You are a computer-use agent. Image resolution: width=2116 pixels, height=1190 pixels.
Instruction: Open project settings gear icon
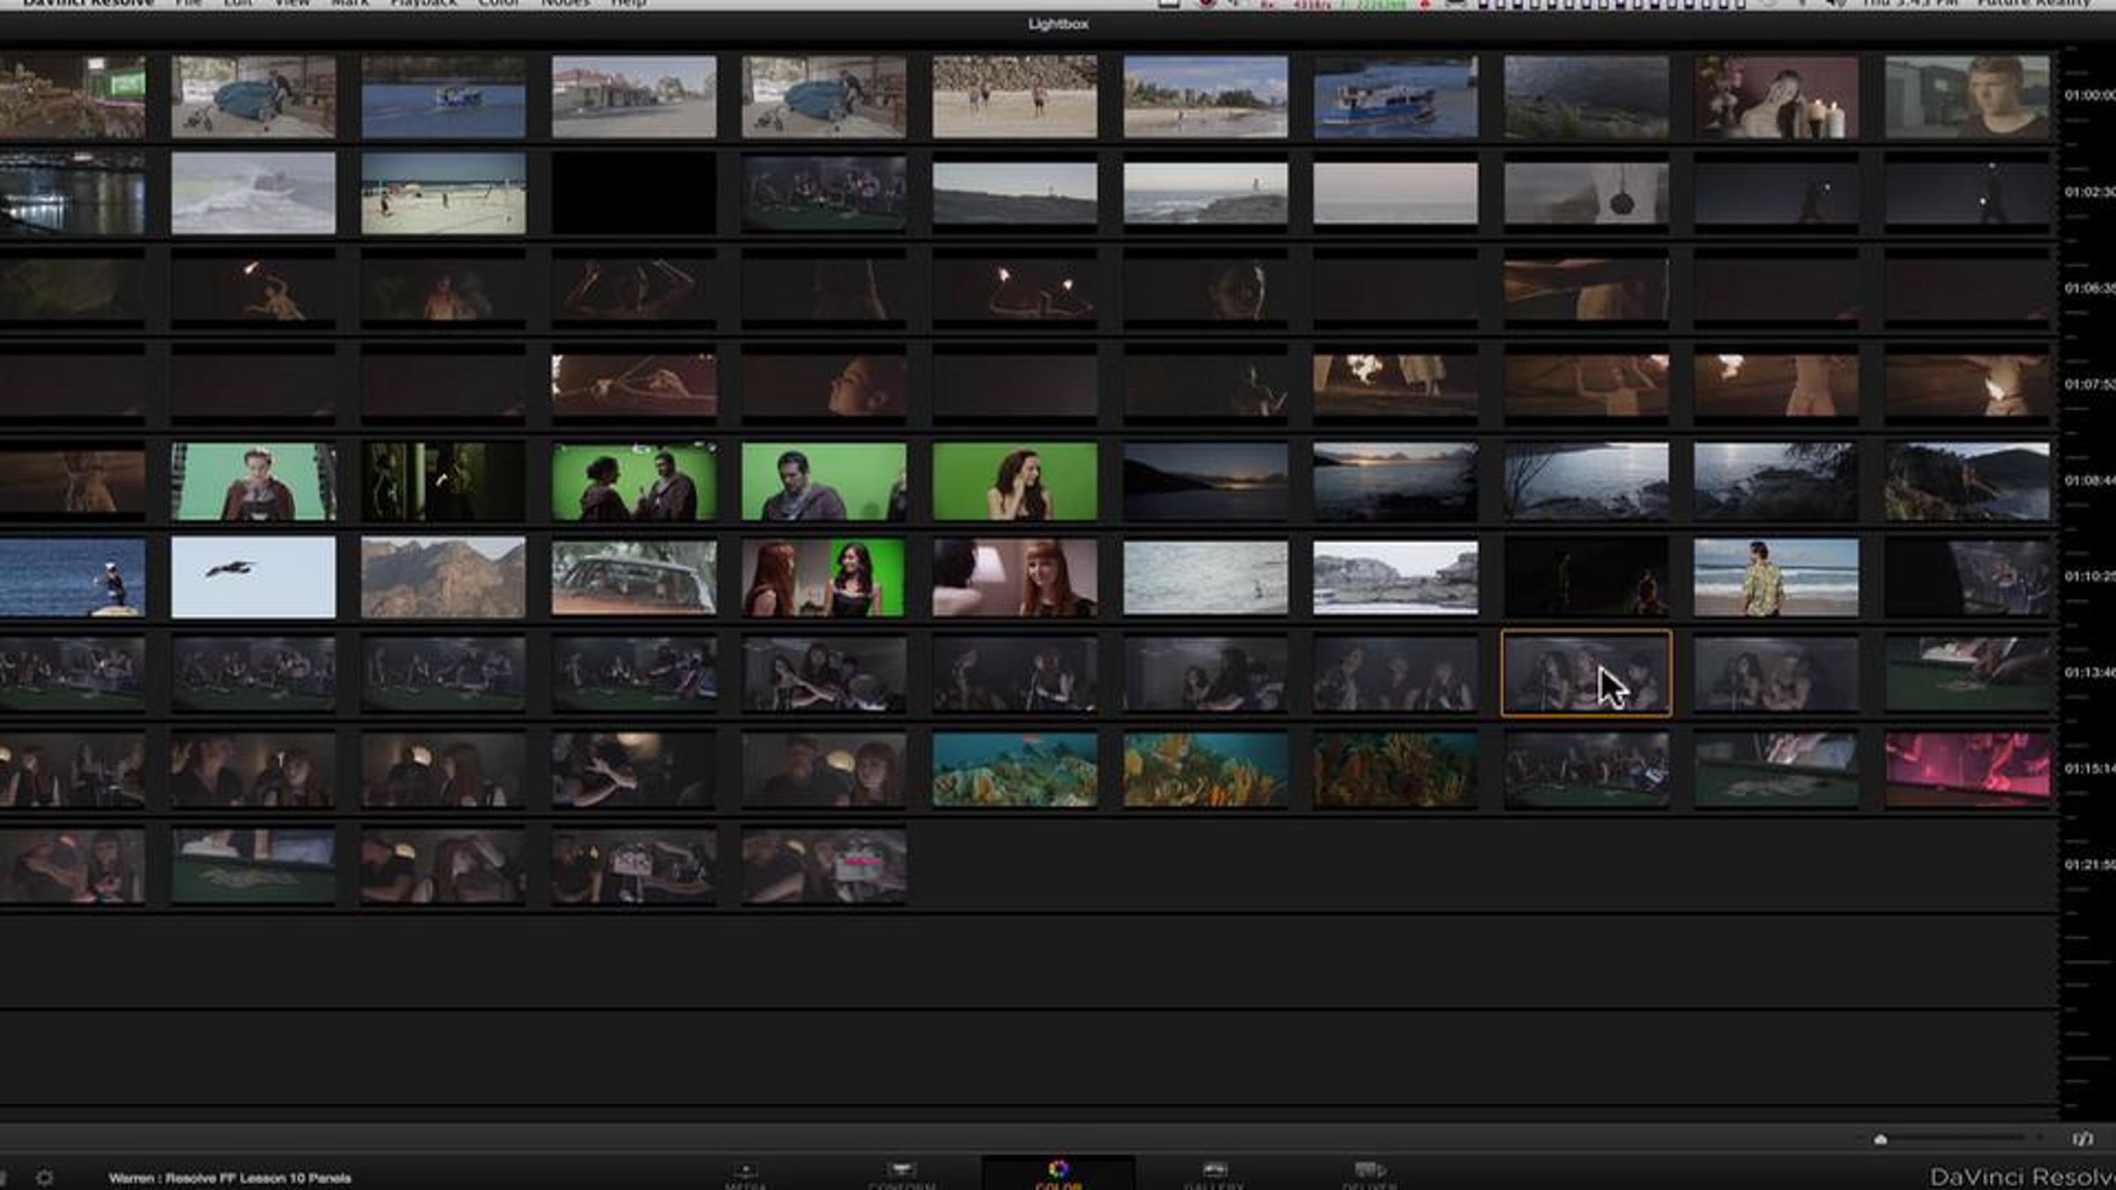point(44,1178)
